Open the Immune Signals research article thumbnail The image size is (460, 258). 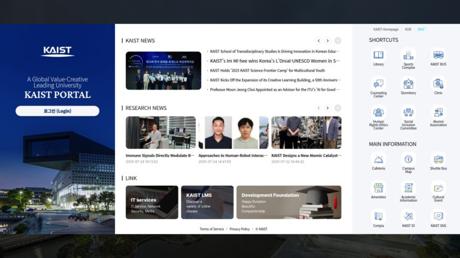tap(161, 133)
